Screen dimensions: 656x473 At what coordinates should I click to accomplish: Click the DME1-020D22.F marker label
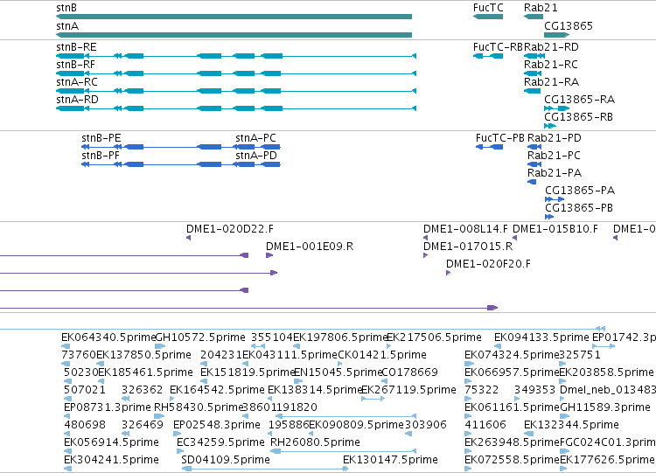click(x=230, y=229)
